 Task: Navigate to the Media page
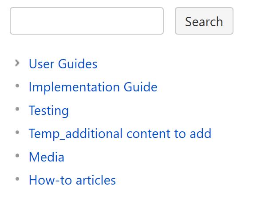point(47,157)
